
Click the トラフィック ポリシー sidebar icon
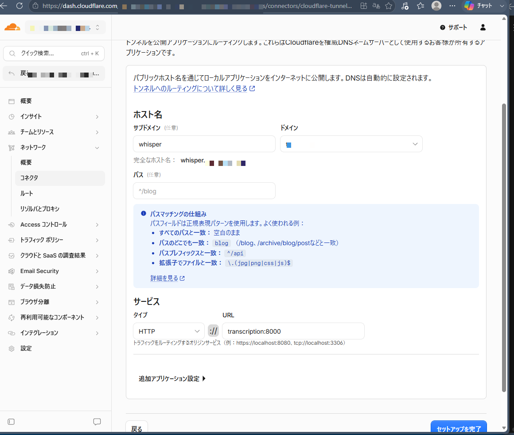click(12, 240)
